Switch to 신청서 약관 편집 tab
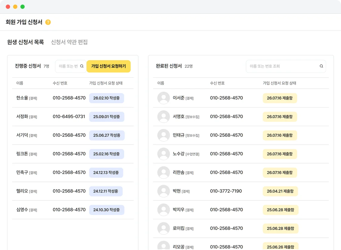Screen dimensions: 341x250 tap(69, 42)
